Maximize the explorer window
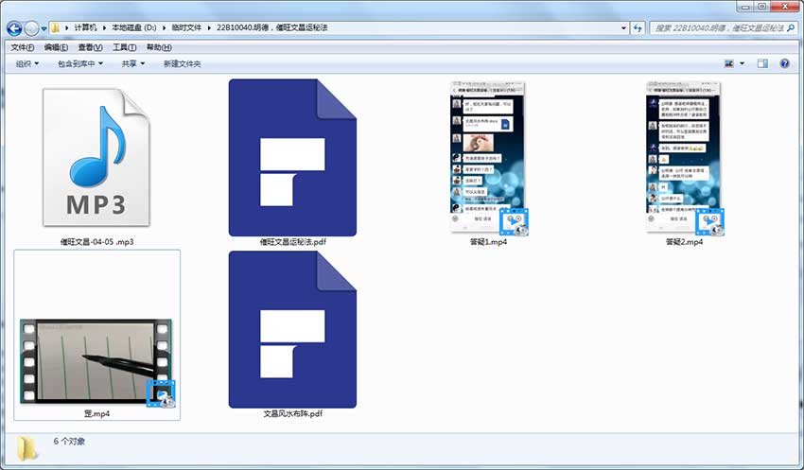804x470 pixels. (x=762, y=7)
